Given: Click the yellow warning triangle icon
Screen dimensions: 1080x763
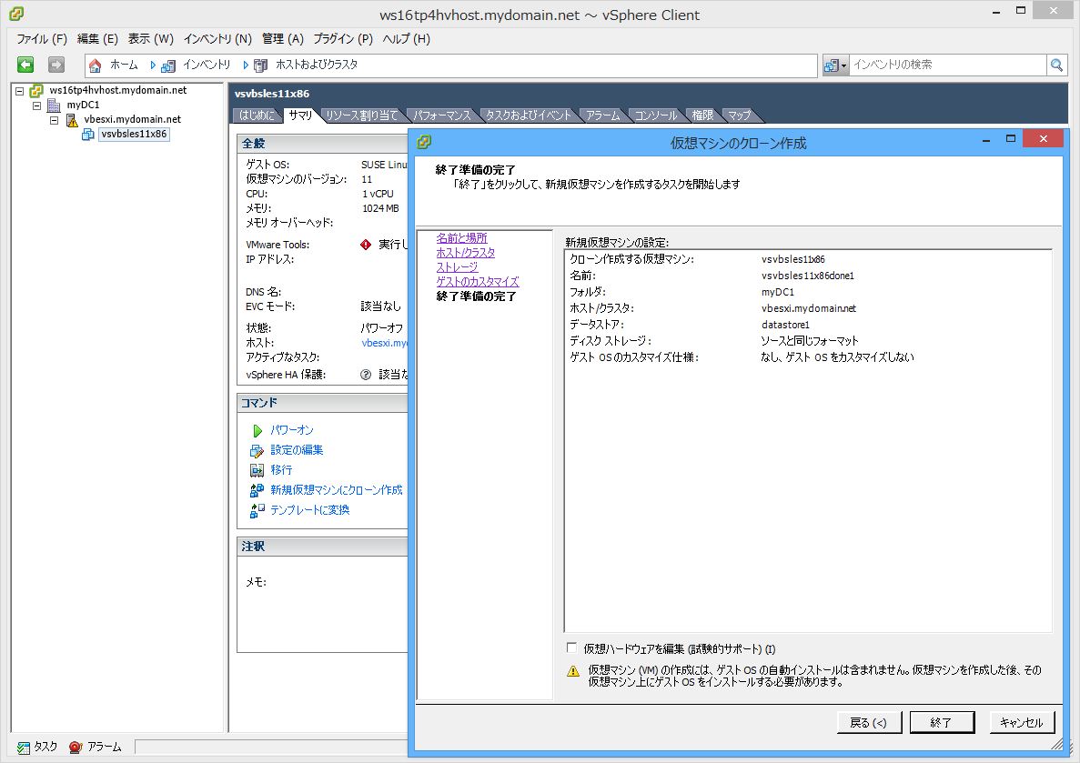Looking at the screenshot, I should 573,671.
